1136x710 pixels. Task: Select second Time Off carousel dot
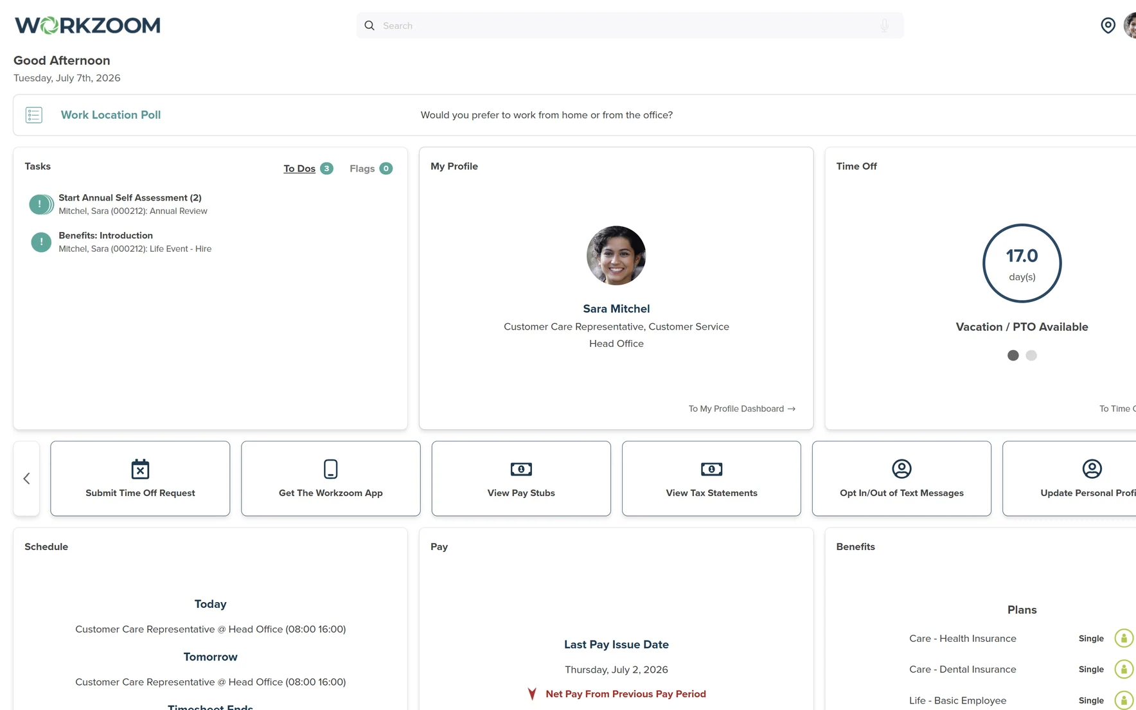(1031, 355)
